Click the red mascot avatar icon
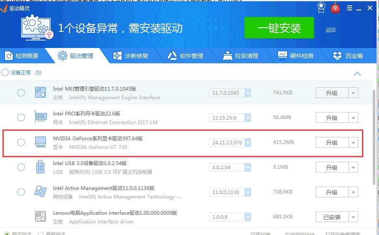Screen dimensions: 379x235 point(335,8)
